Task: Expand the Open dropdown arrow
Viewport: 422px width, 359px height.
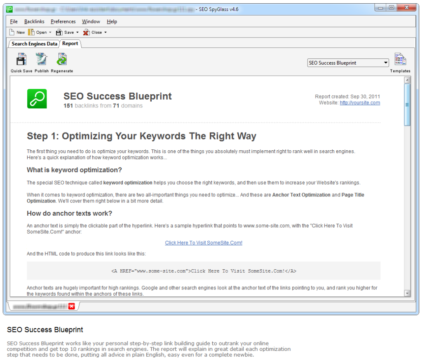Action: [x=50, y=32]
